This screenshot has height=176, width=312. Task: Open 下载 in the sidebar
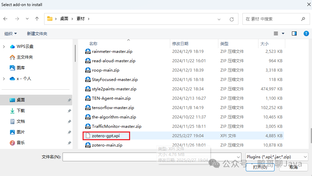click(21, 111)
